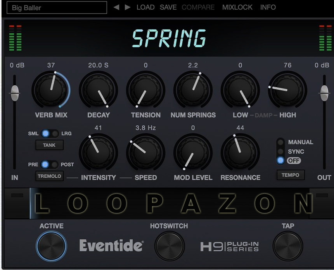Select MANUAL tempo mode
Image resolution: width=334 pixels, height=270 pixels.
(280, 142)
